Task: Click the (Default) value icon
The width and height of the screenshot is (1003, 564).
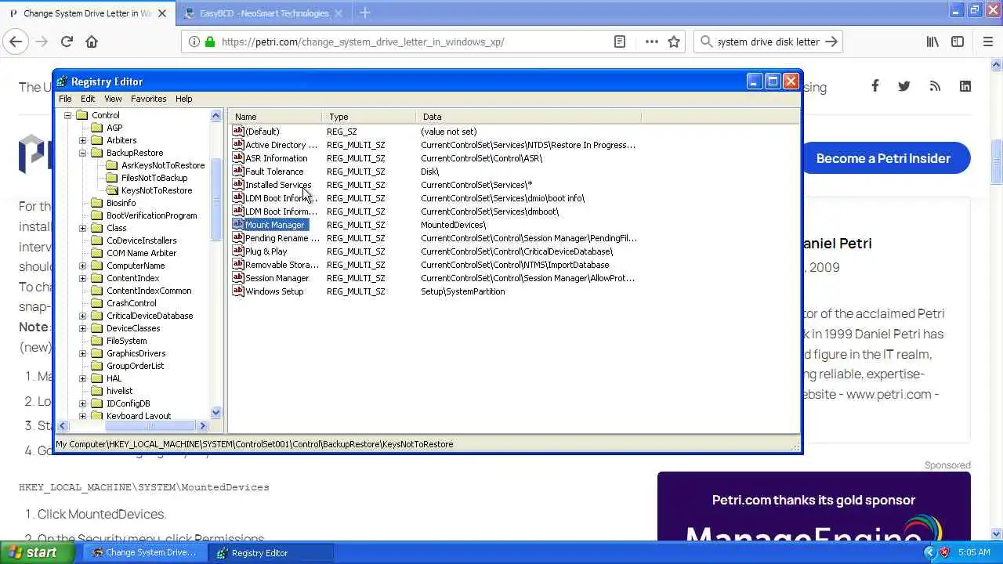Action: 238,131
